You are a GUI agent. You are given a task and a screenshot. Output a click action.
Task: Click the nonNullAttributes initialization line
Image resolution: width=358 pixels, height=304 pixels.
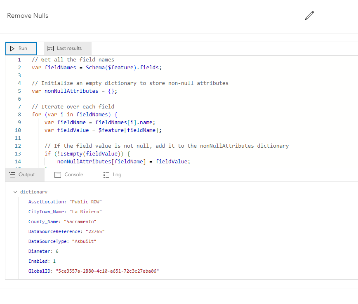pos(78,91)
